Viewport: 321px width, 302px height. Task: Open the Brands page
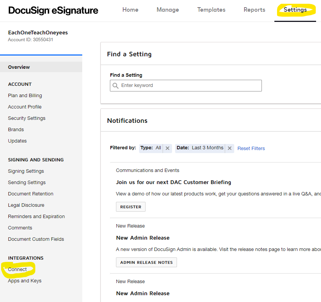pos(16,129)
